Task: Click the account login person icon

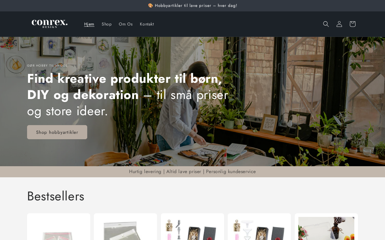Action: click(339, 24)
